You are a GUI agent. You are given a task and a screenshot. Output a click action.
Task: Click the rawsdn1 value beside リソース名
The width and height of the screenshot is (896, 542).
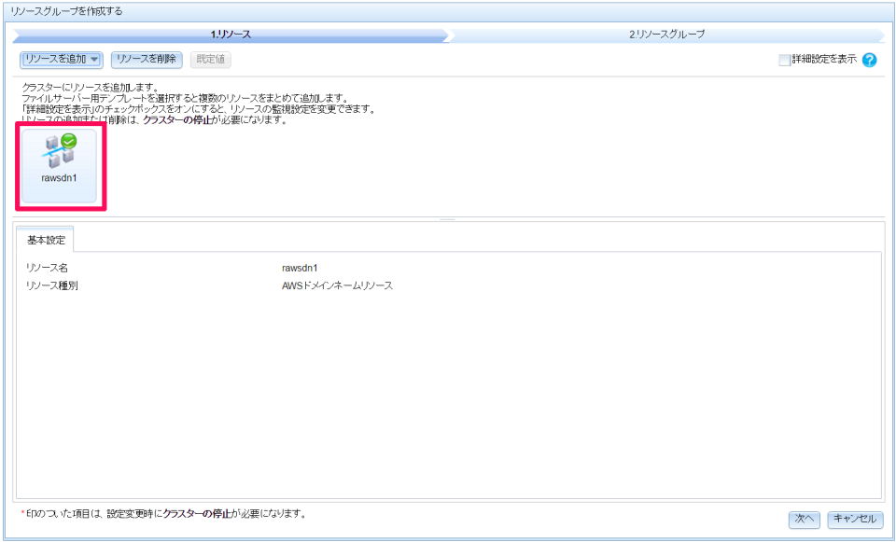(x=300, y=268)
